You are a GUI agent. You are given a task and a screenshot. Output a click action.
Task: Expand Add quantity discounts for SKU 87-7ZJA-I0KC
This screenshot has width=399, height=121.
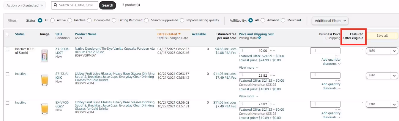(331, 86)
